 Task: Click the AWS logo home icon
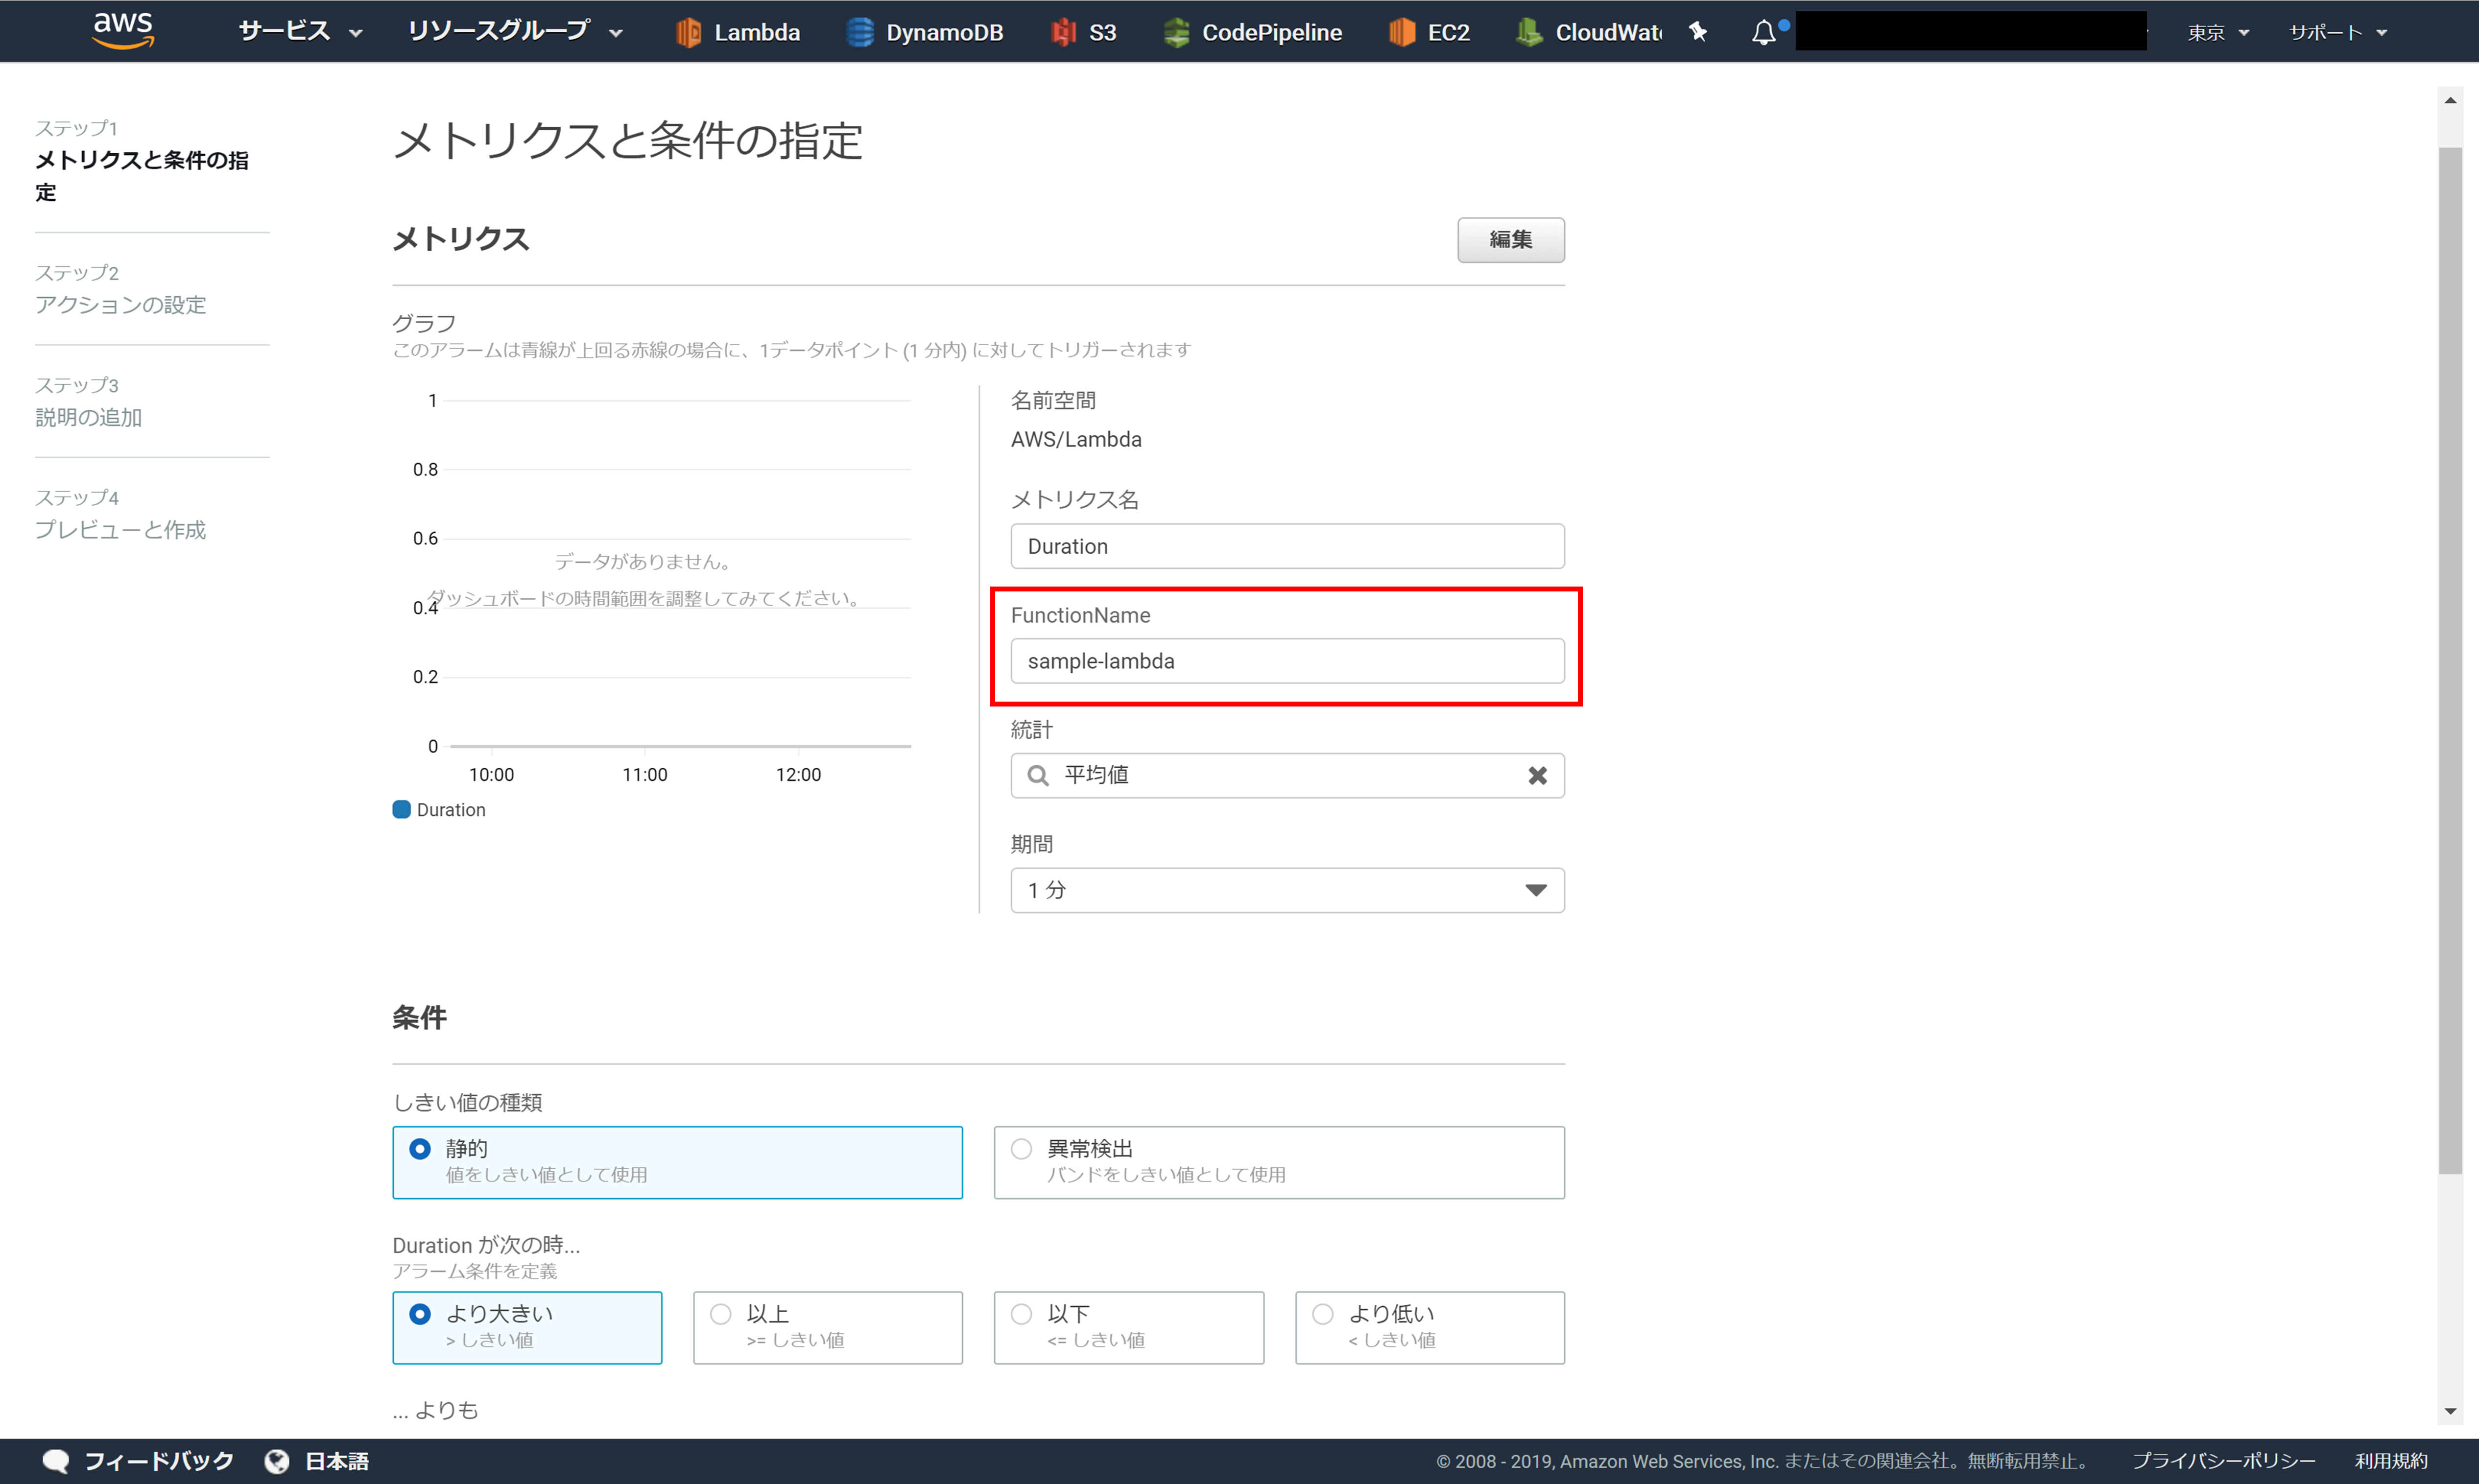(123, 30)
